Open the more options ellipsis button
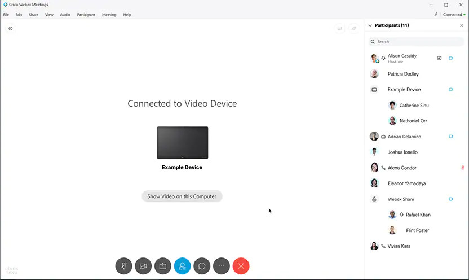469x280 pixels. pyautogui.click(x=222, y=266)
